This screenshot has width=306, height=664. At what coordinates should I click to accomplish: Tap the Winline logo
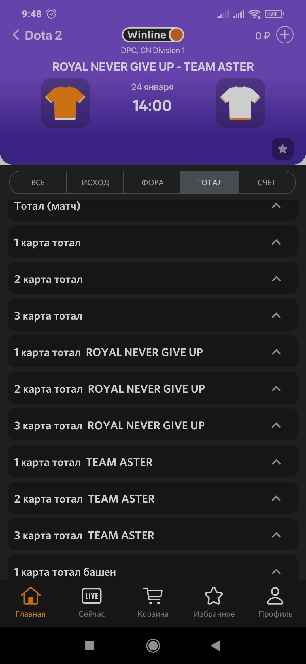pyautogui.click(x=153, y=35)
